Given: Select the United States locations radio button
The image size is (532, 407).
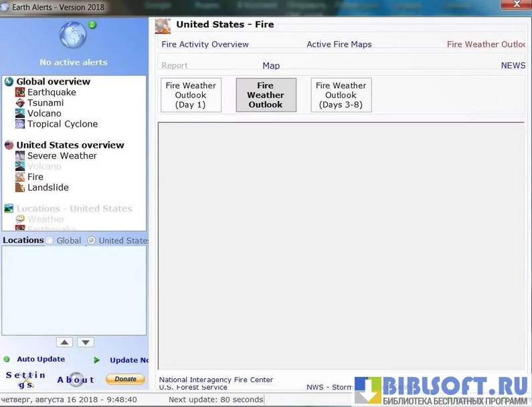Looking at the screenshot, I should pyautogui.click(x=92, y=241).
